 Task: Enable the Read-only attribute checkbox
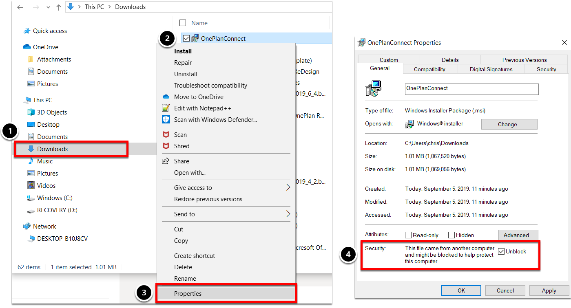[408, 235]
